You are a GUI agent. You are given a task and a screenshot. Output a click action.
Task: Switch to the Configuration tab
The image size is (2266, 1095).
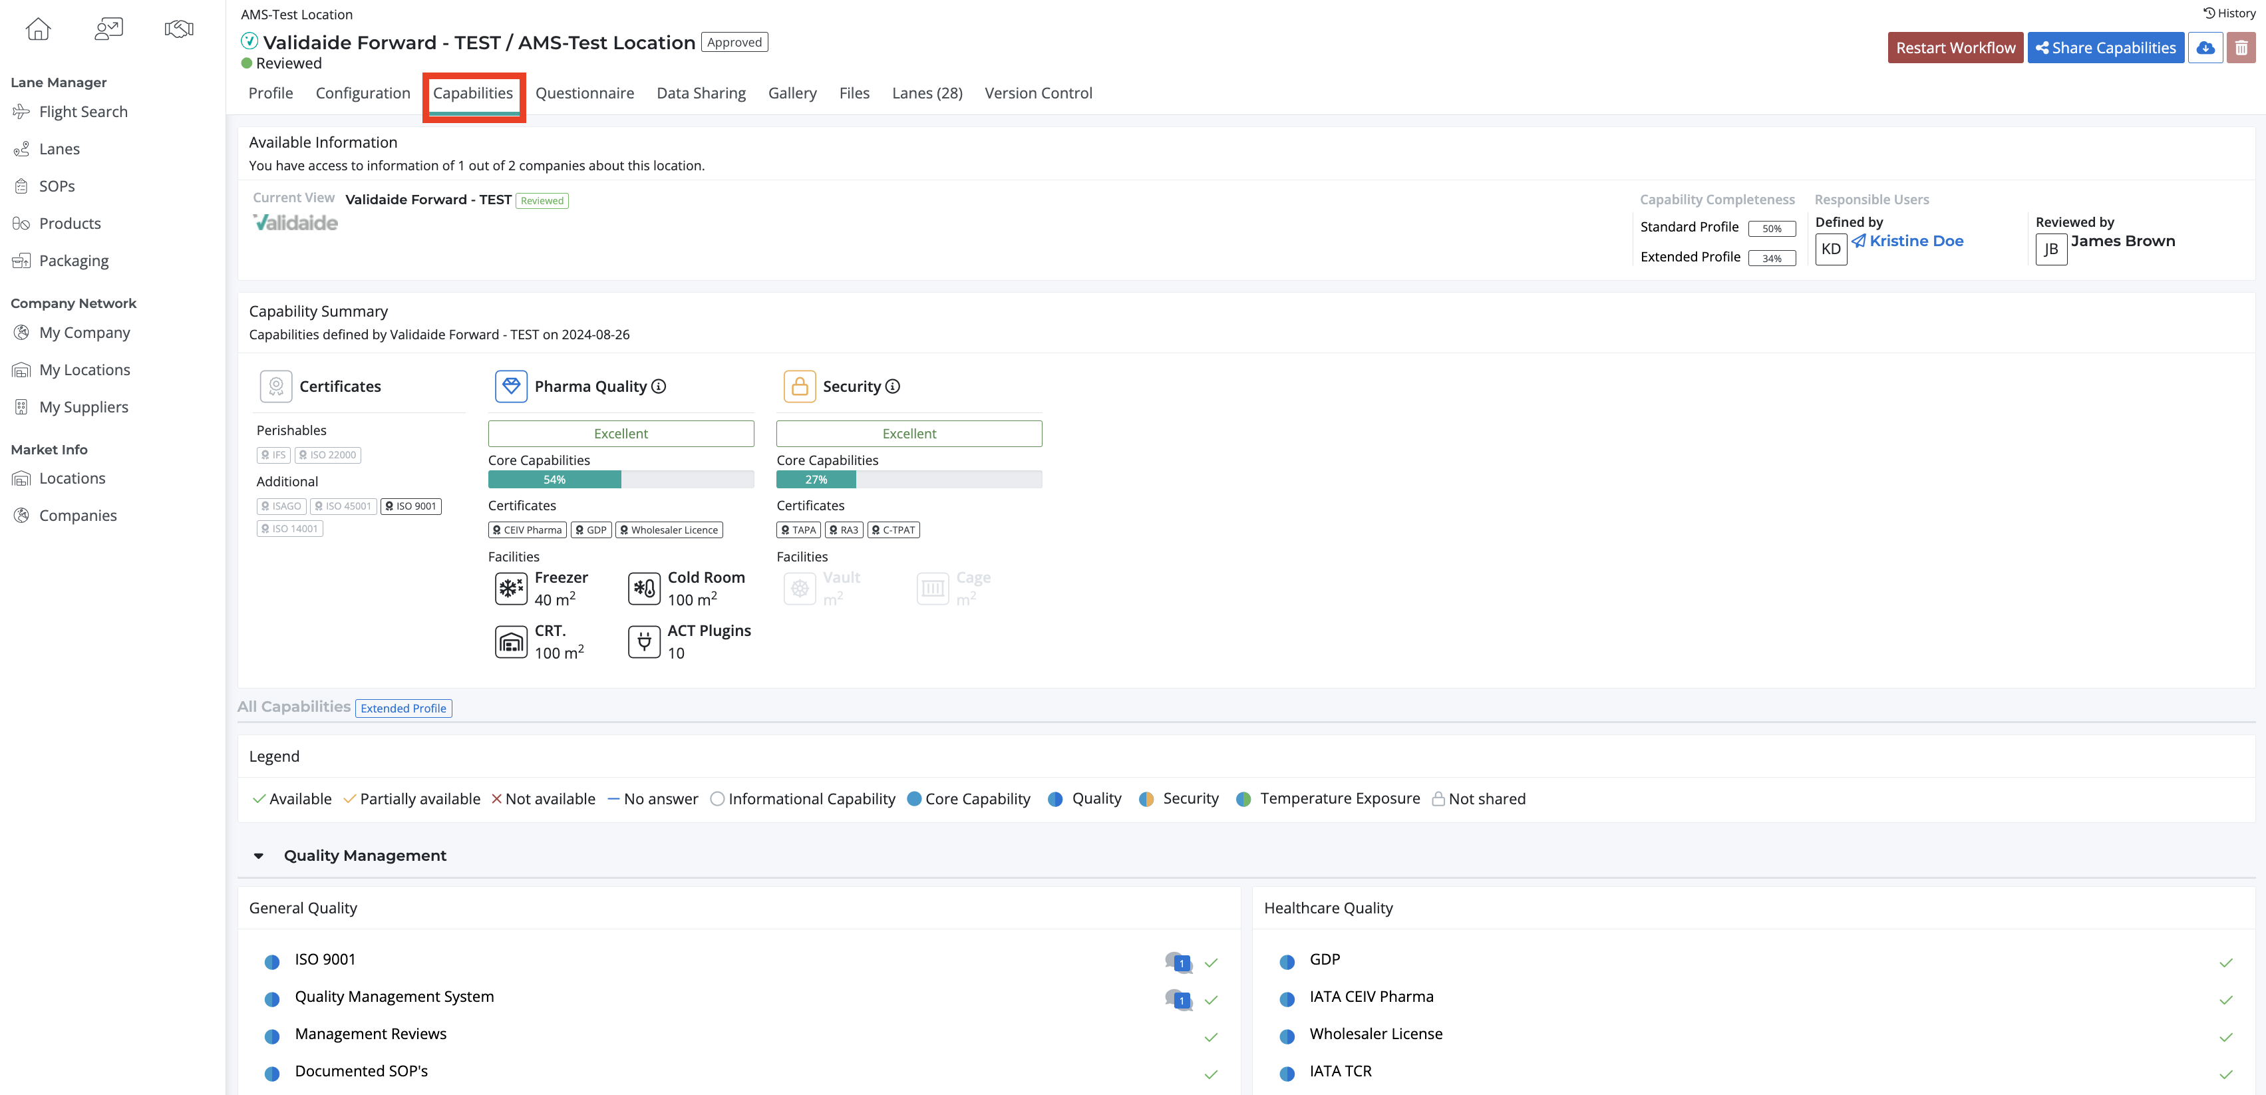point(363,93)
